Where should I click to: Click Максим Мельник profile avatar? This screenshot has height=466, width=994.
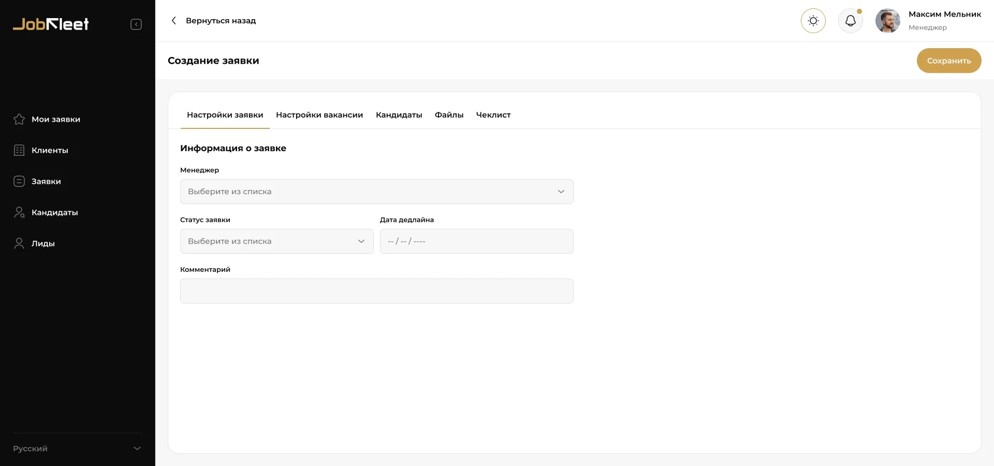pyautogui.click(x=887, y=21)
